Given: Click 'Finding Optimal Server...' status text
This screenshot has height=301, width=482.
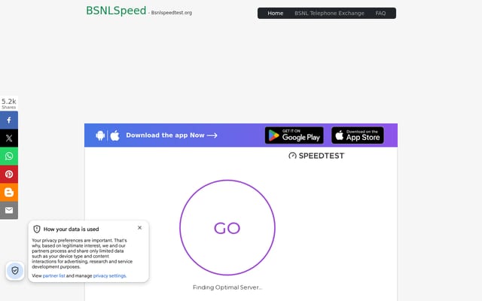Looking at the screenshot, I should coord(227,287).
